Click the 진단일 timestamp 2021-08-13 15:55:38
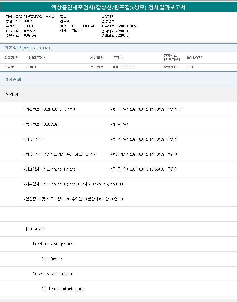The width and height of the screenshot is (237, 302). pos(147,169)
